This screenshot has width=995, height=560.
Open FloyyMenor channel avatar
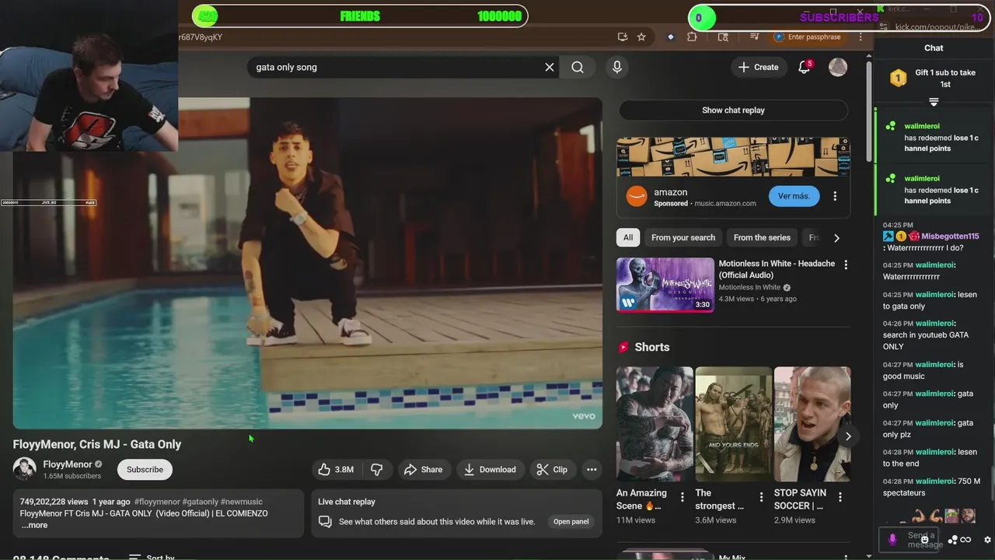(x=24, y=469)
